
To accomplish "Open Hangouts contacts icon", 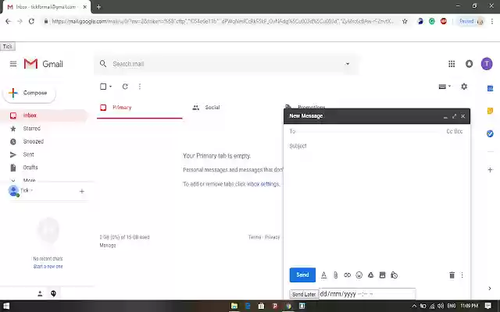I will (x=40, y=293).
